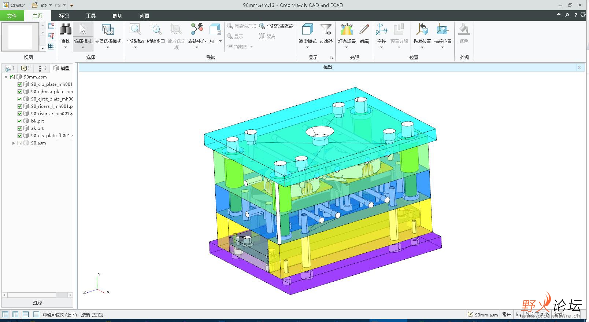Click the 90mm.asm status bar entry
This screenshot has width=589, height=322.
tap(483, 315)
